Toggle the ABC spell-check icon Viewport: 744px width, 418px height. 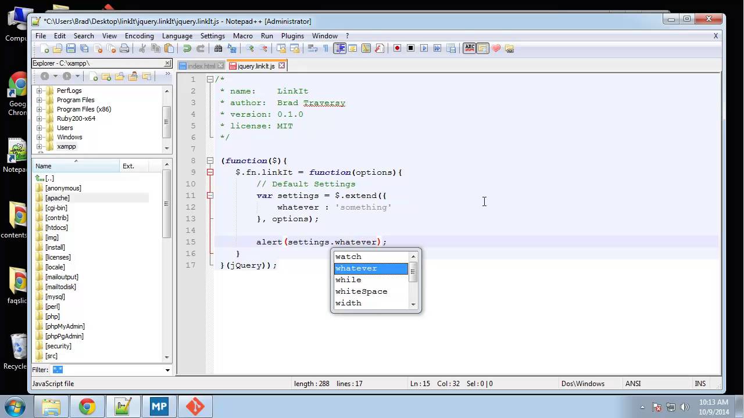tap(470, 48)
